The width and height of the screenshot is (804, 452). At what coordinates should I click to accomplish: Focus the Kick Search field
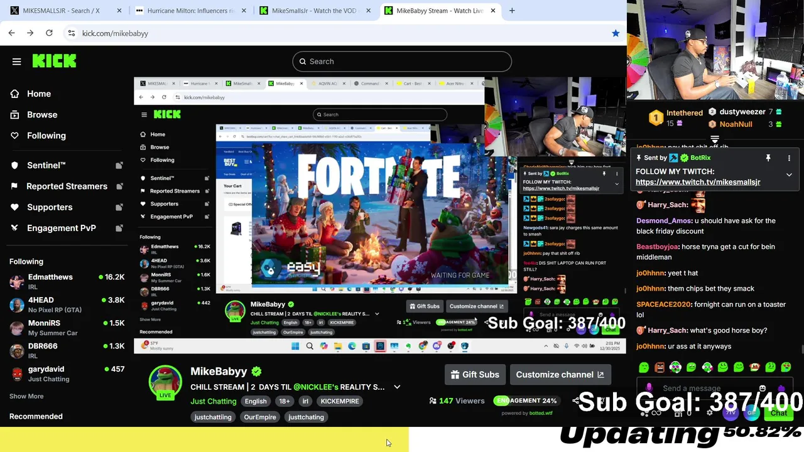(402, 62)
